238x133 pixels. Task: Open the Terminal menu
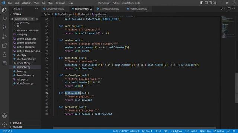(x=60, y=3)
